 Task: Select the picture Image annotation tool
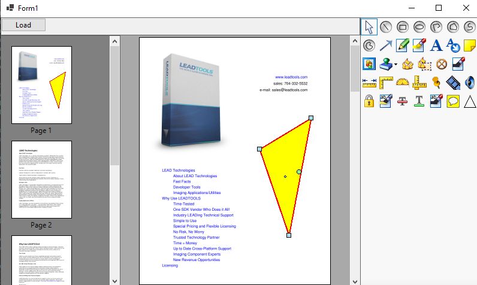[369, 64]
